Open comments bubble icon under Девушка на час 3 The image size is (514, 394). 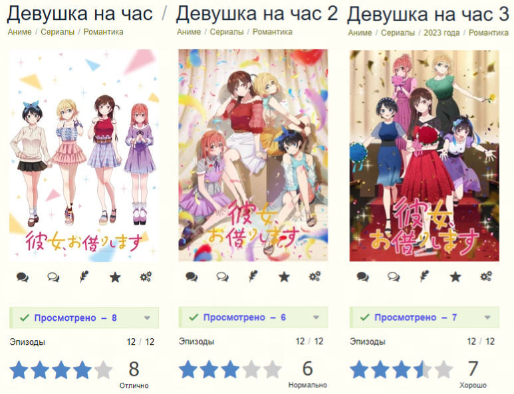[x=362, y=277]
